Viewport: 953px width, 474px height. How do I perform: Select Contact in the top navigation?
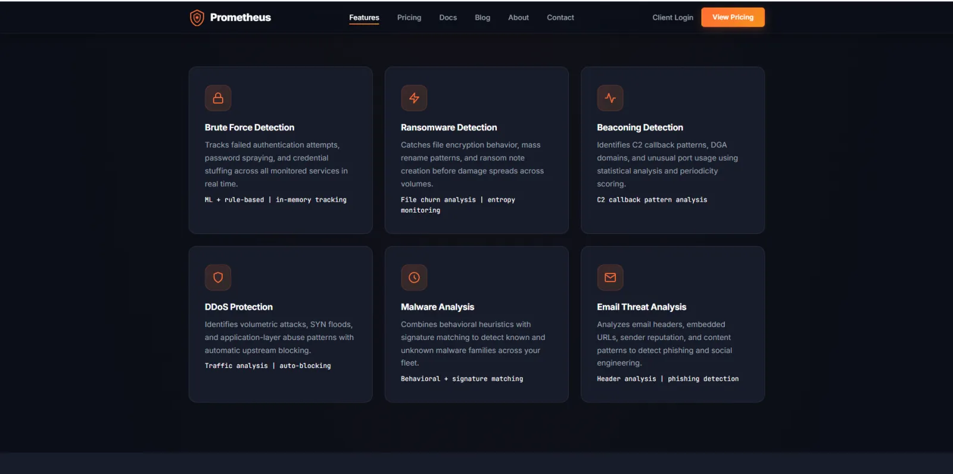(x=560, y=18)
